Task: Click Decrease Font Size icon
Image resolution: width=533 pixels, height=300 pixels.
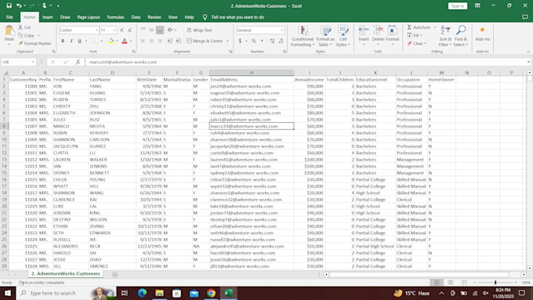Action: [x=130, y=31]
